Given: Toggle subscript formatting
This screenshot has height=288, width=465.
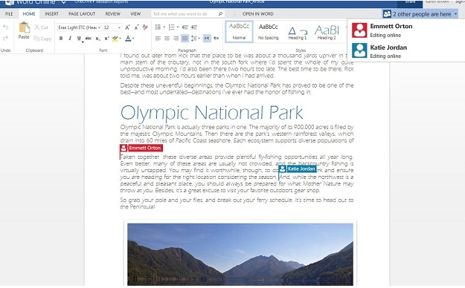Looking at the screenshot, I should pos(97,38).
